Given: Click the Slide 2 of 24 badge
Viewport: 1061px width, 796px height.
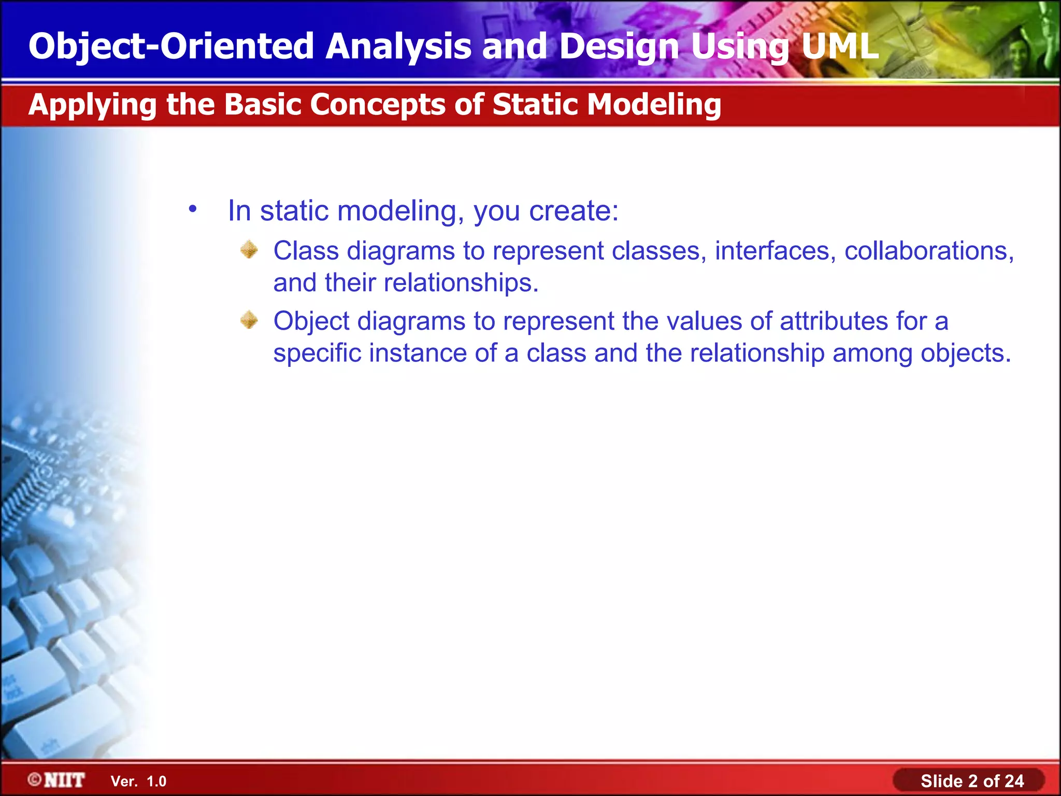Looking at the screenshot, I should [971, 781].
